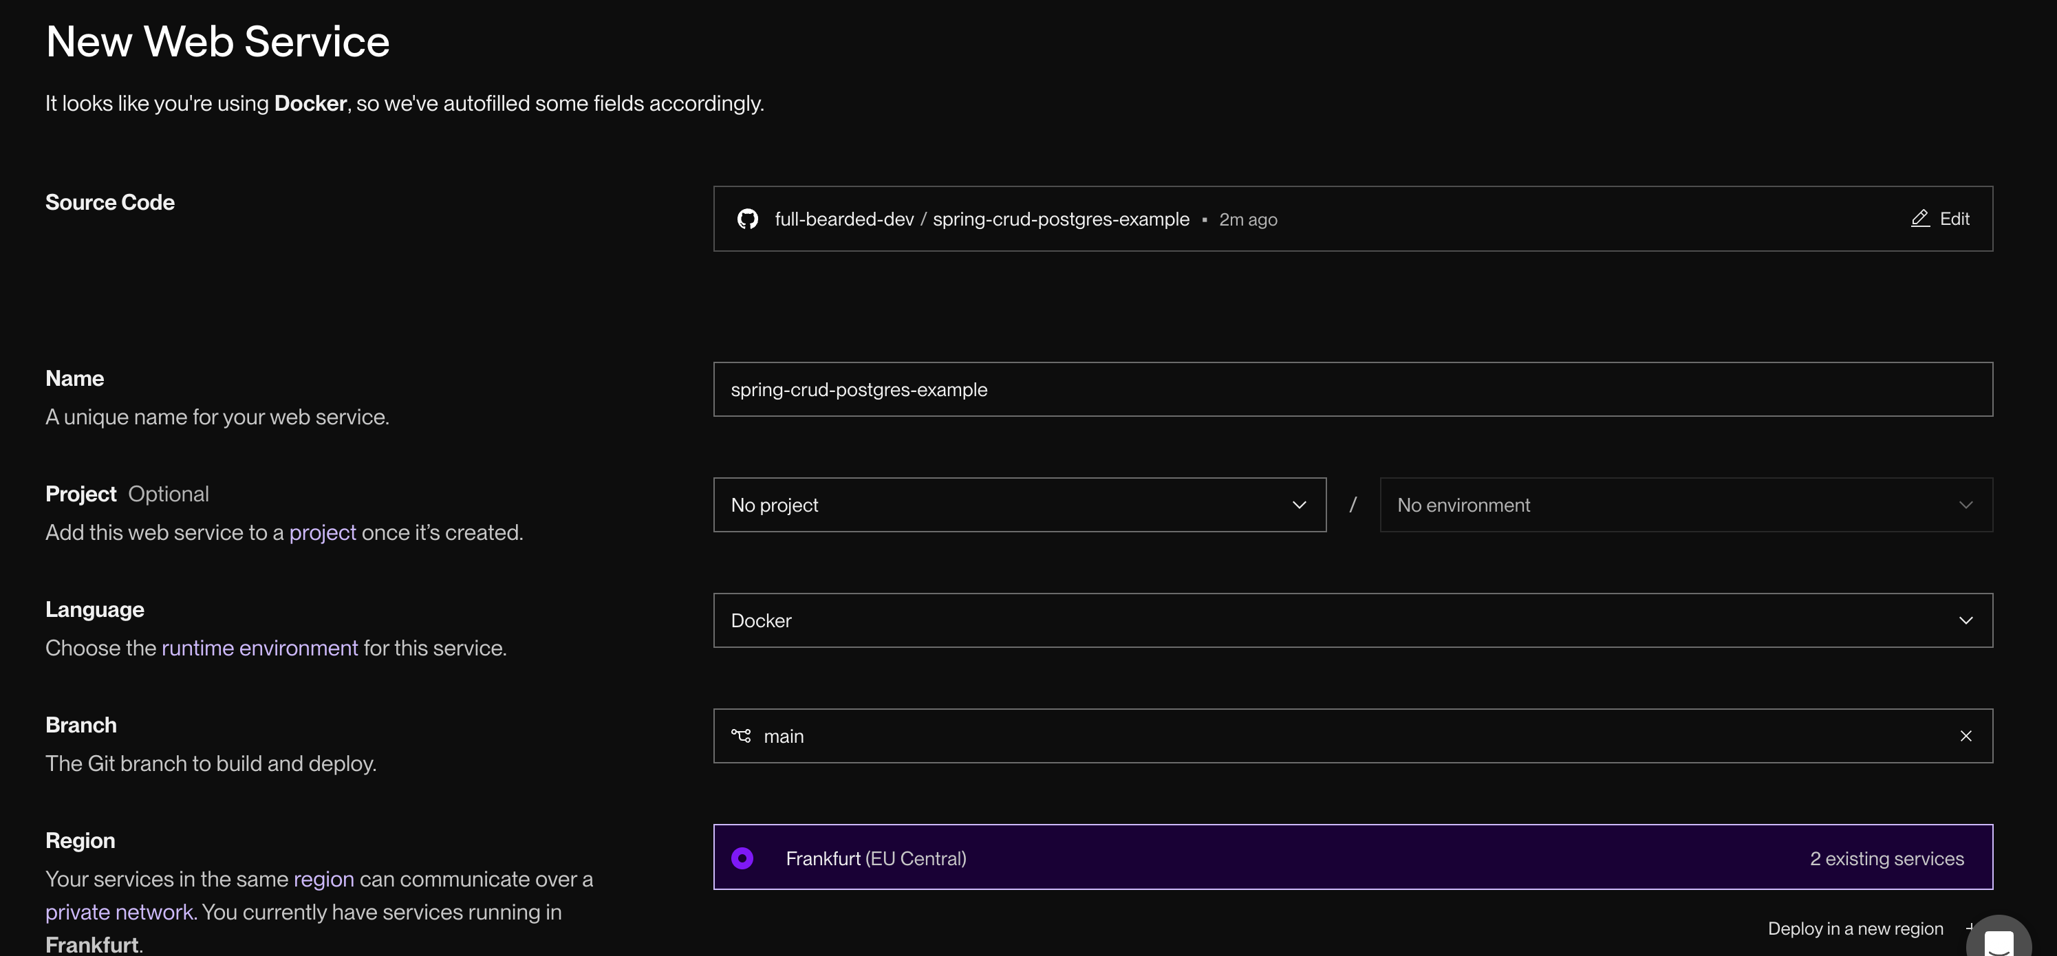Image resolution: width=2057 pixels, height=956 pixels.
Task: Focus the Name field with spring-crud-postgres-example
Action: click(1353, 389)
